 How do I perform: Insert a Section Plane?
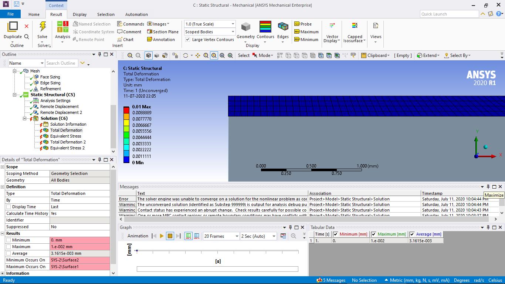pos(163,32)
